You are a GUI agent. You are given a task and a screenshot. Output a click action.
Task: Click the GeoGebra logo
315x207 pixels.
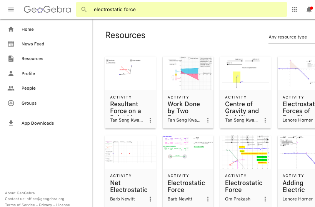coord(47,9)
